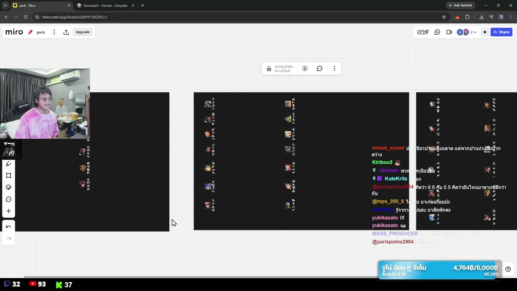Click the browser forward arrow
This screenshot has width=517, height=291.
[16, 17]
